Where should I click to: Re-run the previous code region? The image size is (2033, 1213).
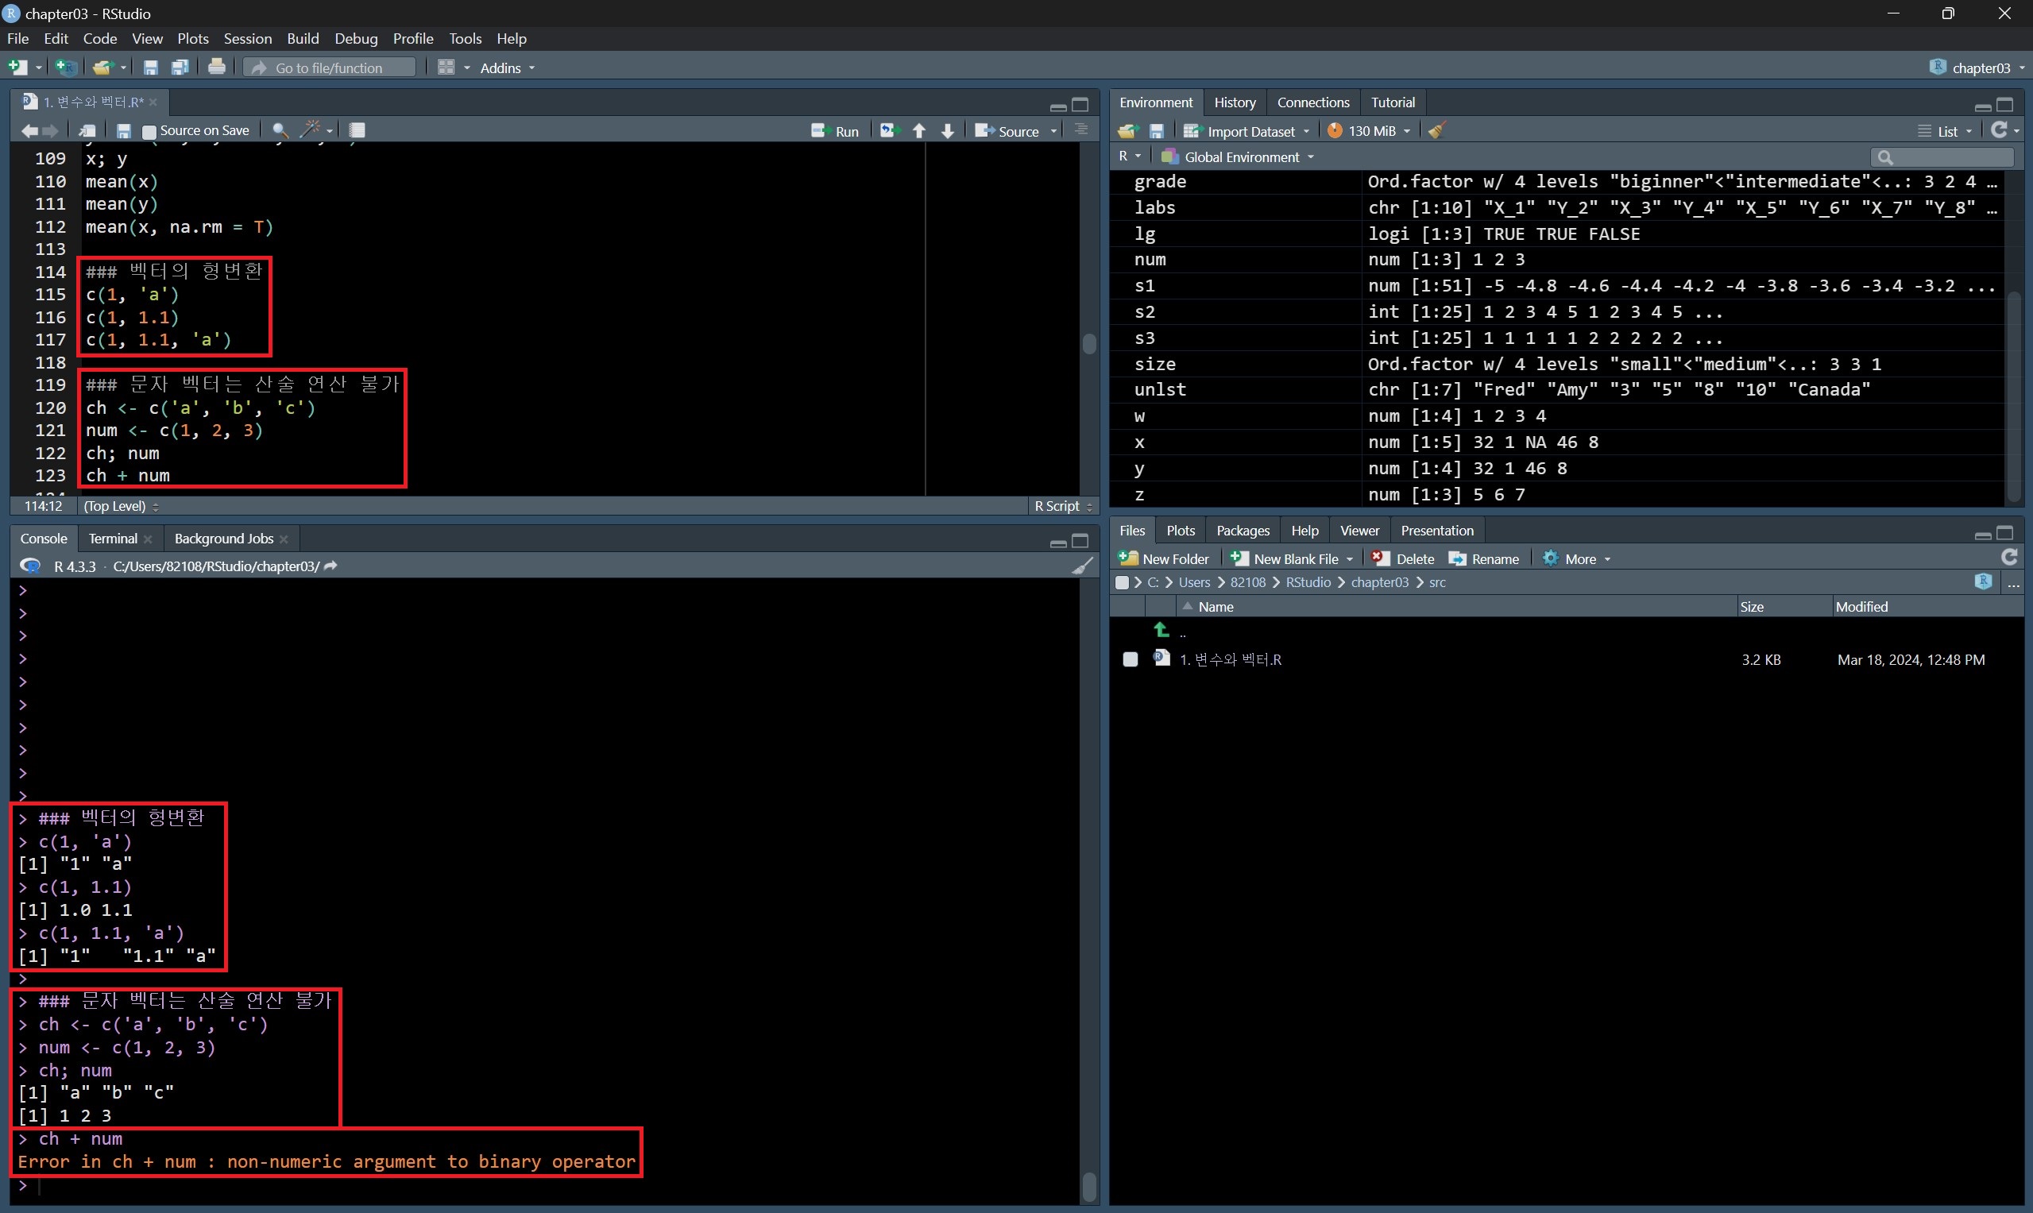(888, 131)
